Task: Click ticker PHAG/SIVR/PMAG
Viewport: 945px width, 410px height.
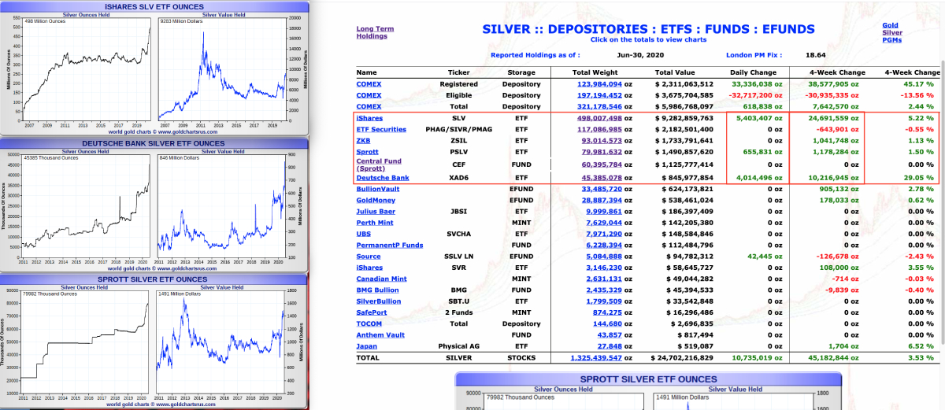Action: 458,129
